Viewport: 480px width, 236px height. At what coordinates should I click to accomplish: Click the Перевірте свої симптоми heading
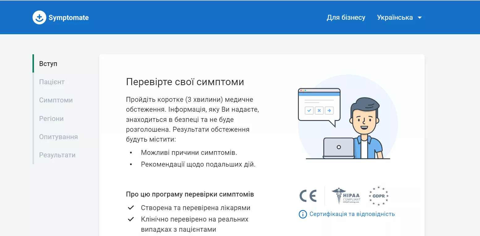click(185, 82)
